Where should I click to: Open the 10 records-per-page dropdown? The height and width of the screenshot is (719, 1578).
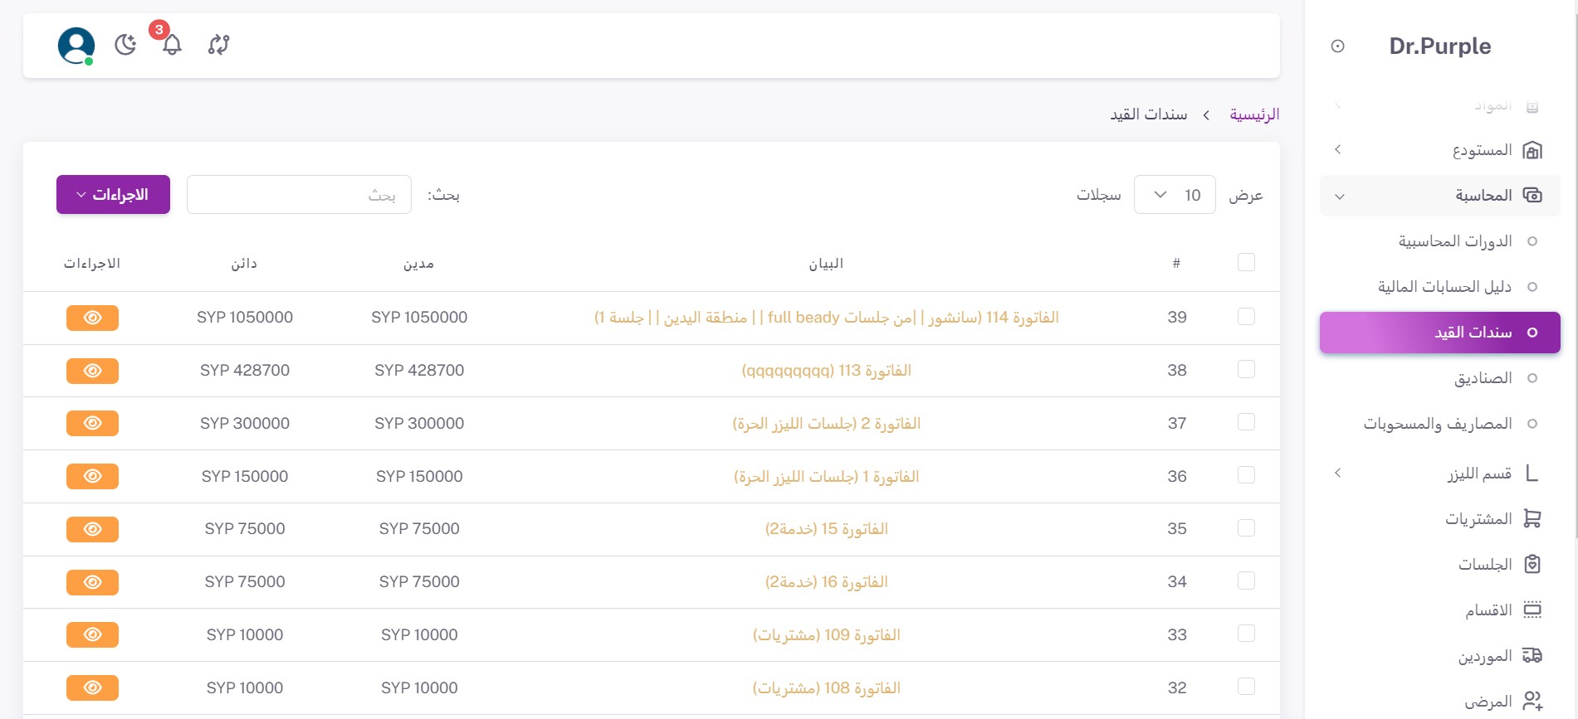(1175, 195)
